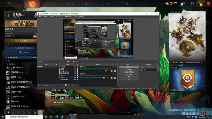This screenshot has width=212, height=119.
Task: Open the Dota mail notifications icon
Action: pyautogui.click(x=183, y=4)
